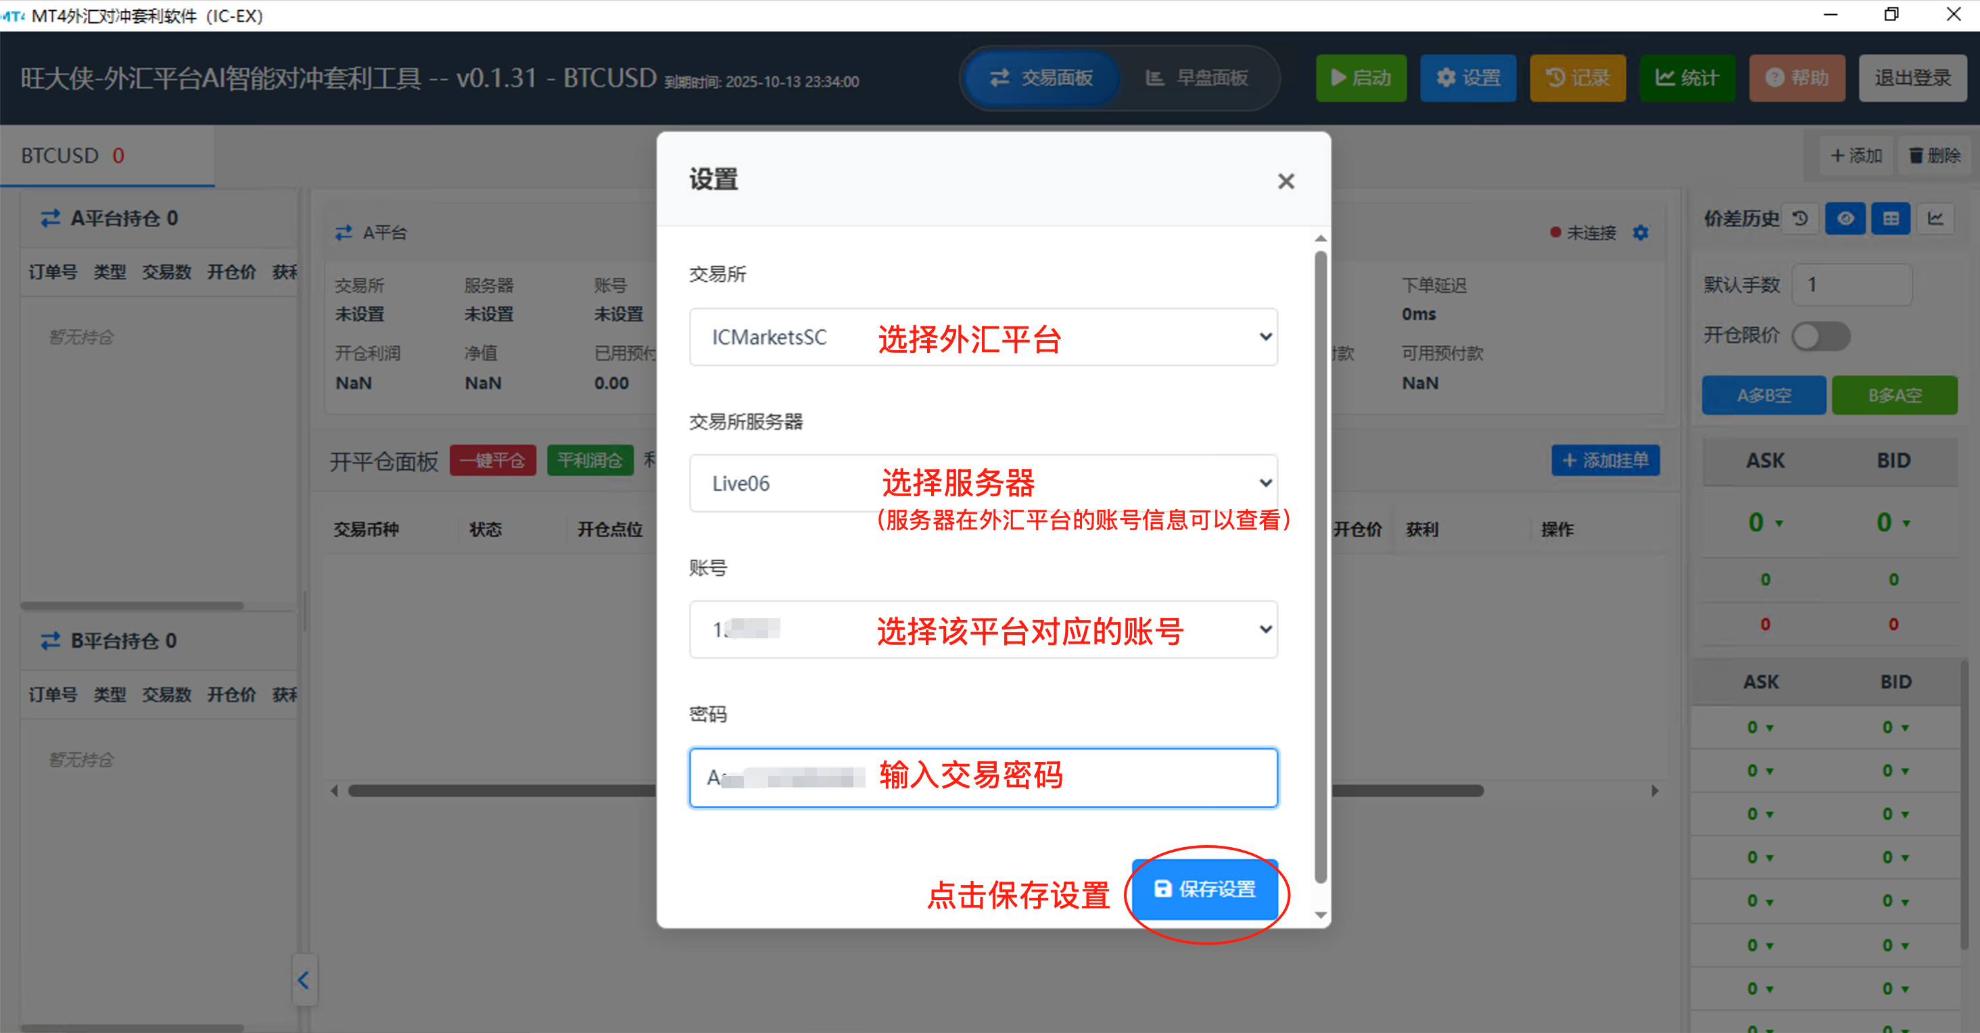This screenshot has width=1980, height=1033.
Task: Switch to table view icon in 价差历史
Action: click(1890, 219)
